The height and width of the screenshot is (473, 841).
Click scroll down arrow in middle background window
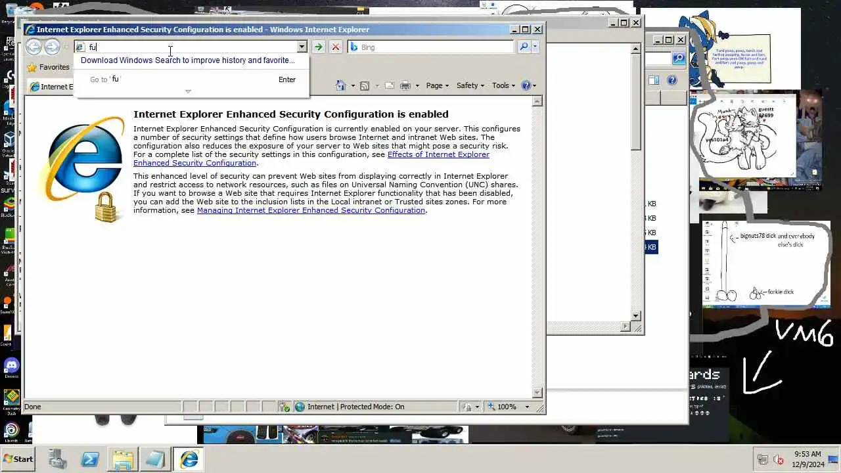(x=636, y=316)
